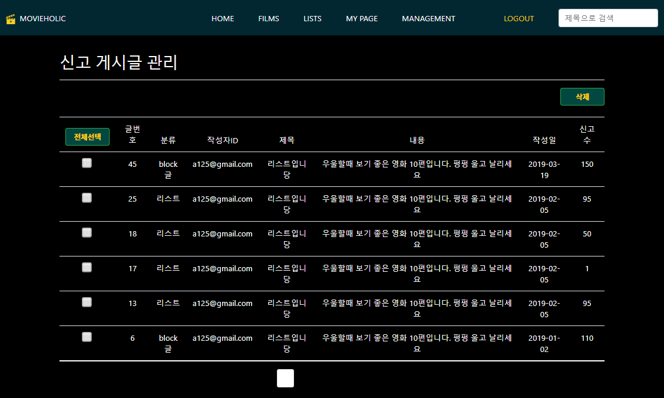Click author a125@gmail.com in row 45
This screenshot has width=664, height=398.
(222, 165)
